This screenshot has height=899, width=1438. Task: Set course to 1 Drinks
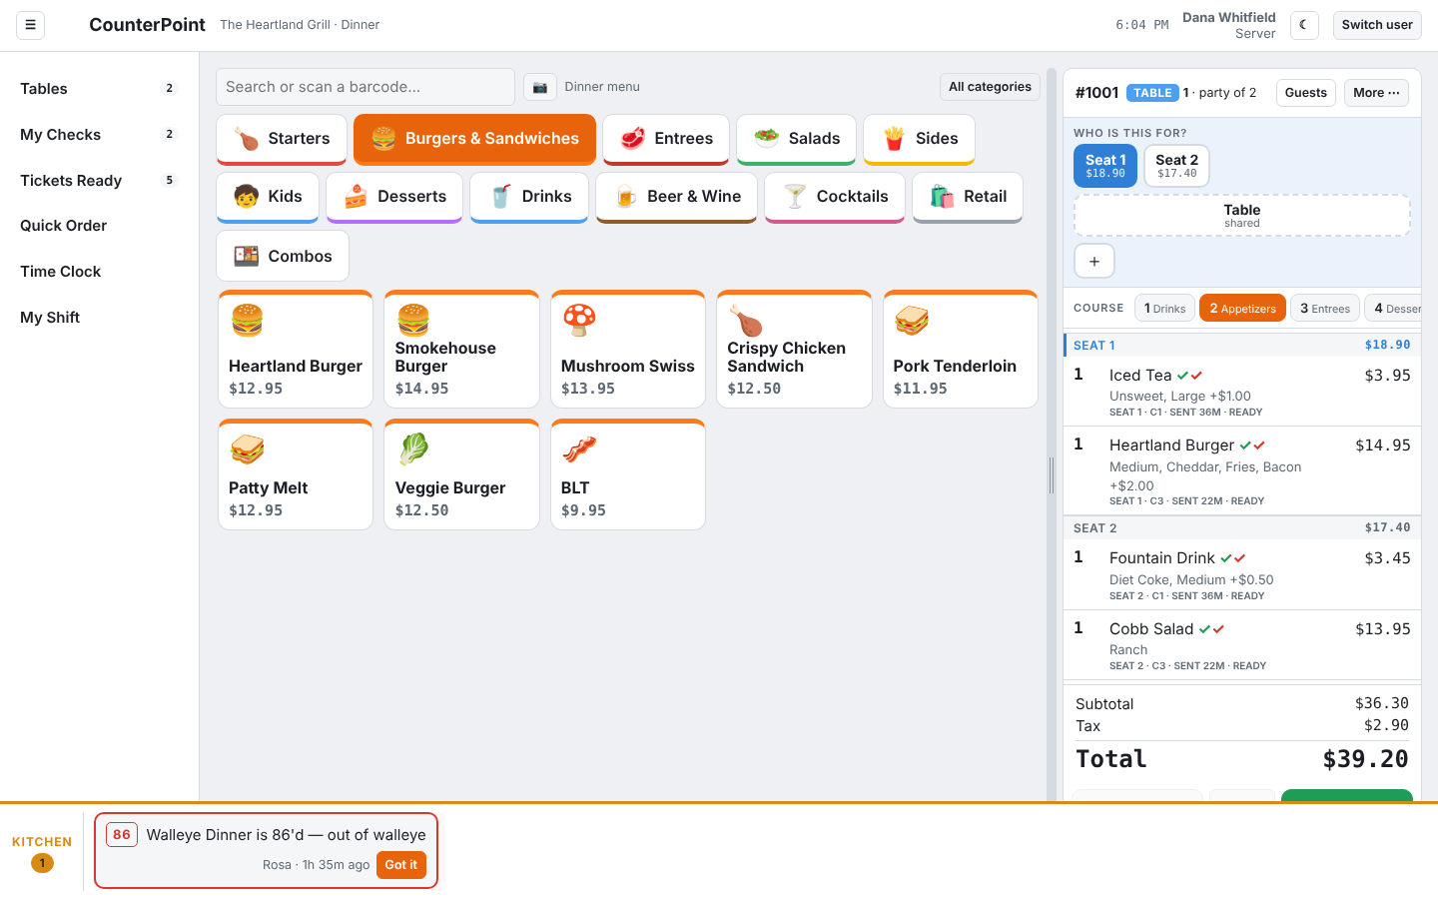[1164, 308]
